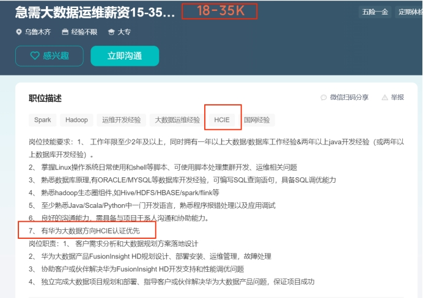Click the 定期体检 benefit tag
Viewport: 423px width, 298px height.
click(409, 12)
